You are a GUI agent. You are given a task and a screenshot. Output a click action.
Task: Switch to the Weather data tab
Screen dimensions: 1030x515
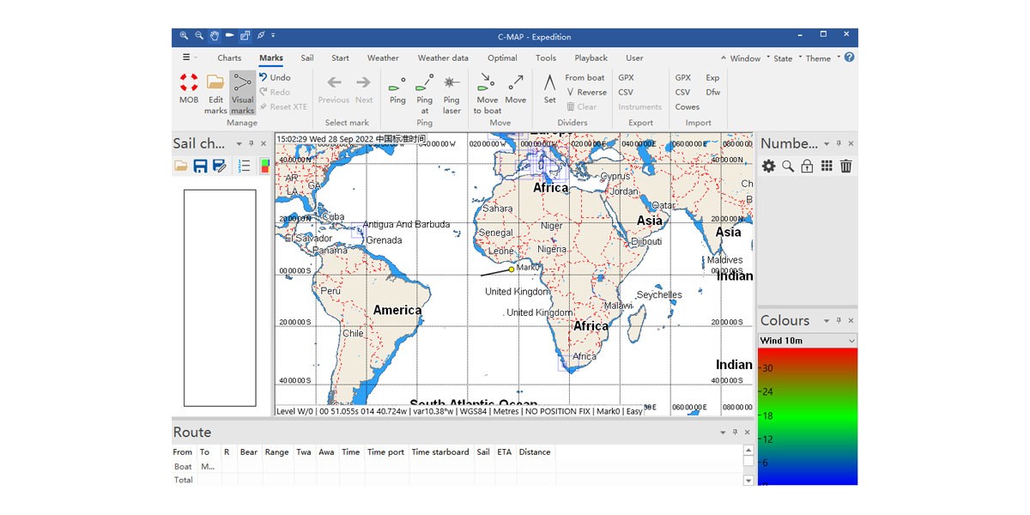pos(443,58)
